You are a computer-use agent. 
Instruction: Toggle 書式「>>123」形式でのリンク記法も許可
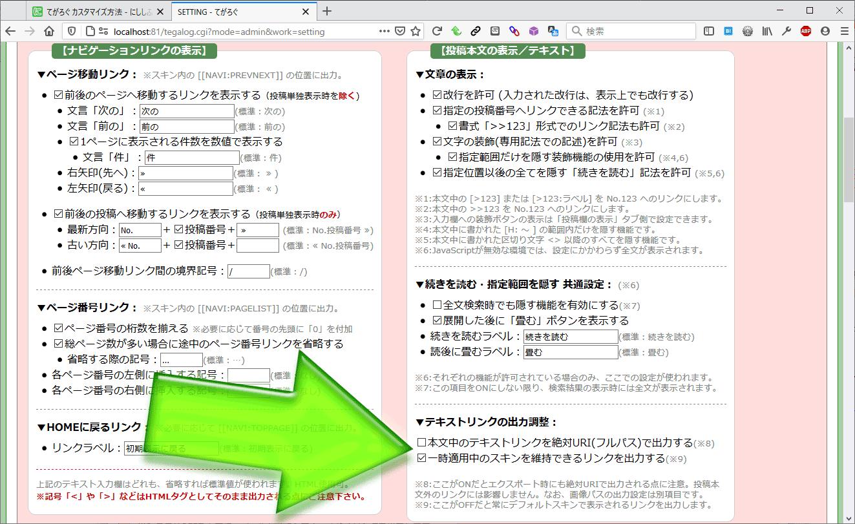pos(452,126)
